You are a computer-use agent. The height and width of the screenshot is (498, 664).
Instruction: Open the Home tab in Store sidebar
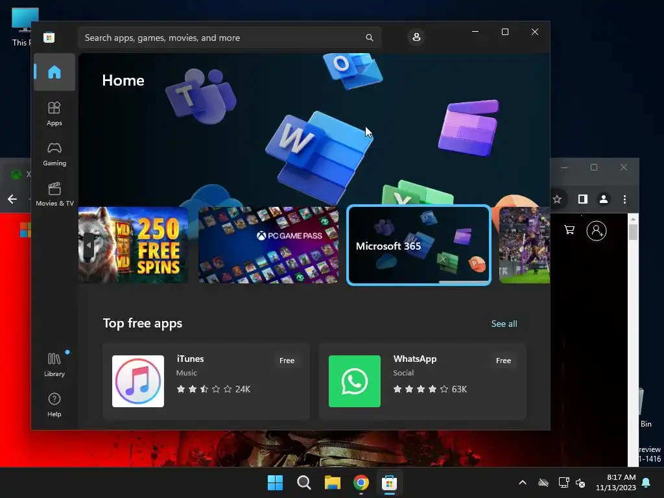[54, 72]
